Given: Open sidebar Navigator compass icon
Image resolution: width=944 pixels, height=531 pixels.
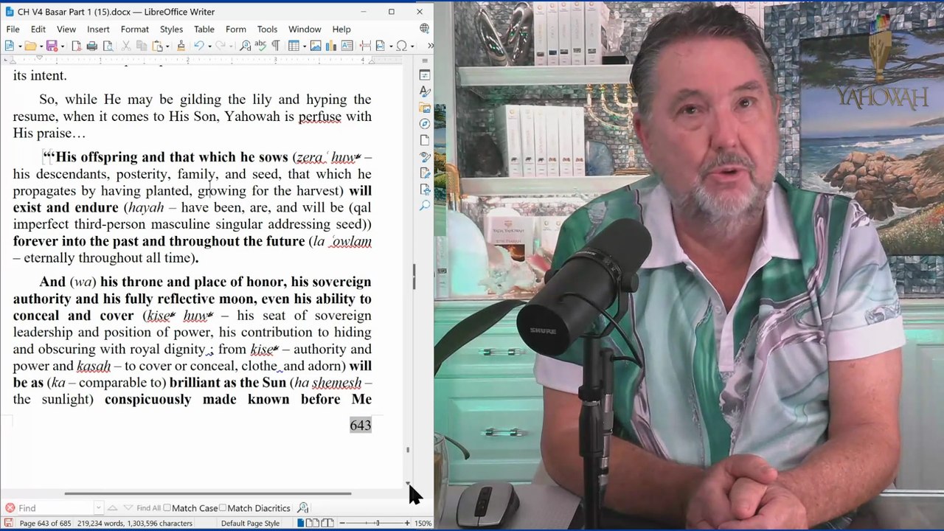Looking at the screenshot, I should click(425, 124).
